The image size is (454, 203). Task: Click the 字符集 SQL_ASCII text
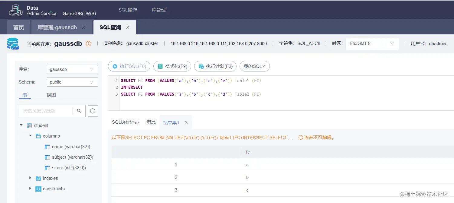pyautogui.click(x=299, y=43)
